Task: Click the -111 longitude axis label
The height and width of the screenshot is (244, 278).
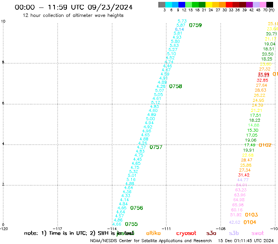Action: click(x=166, y=229)
